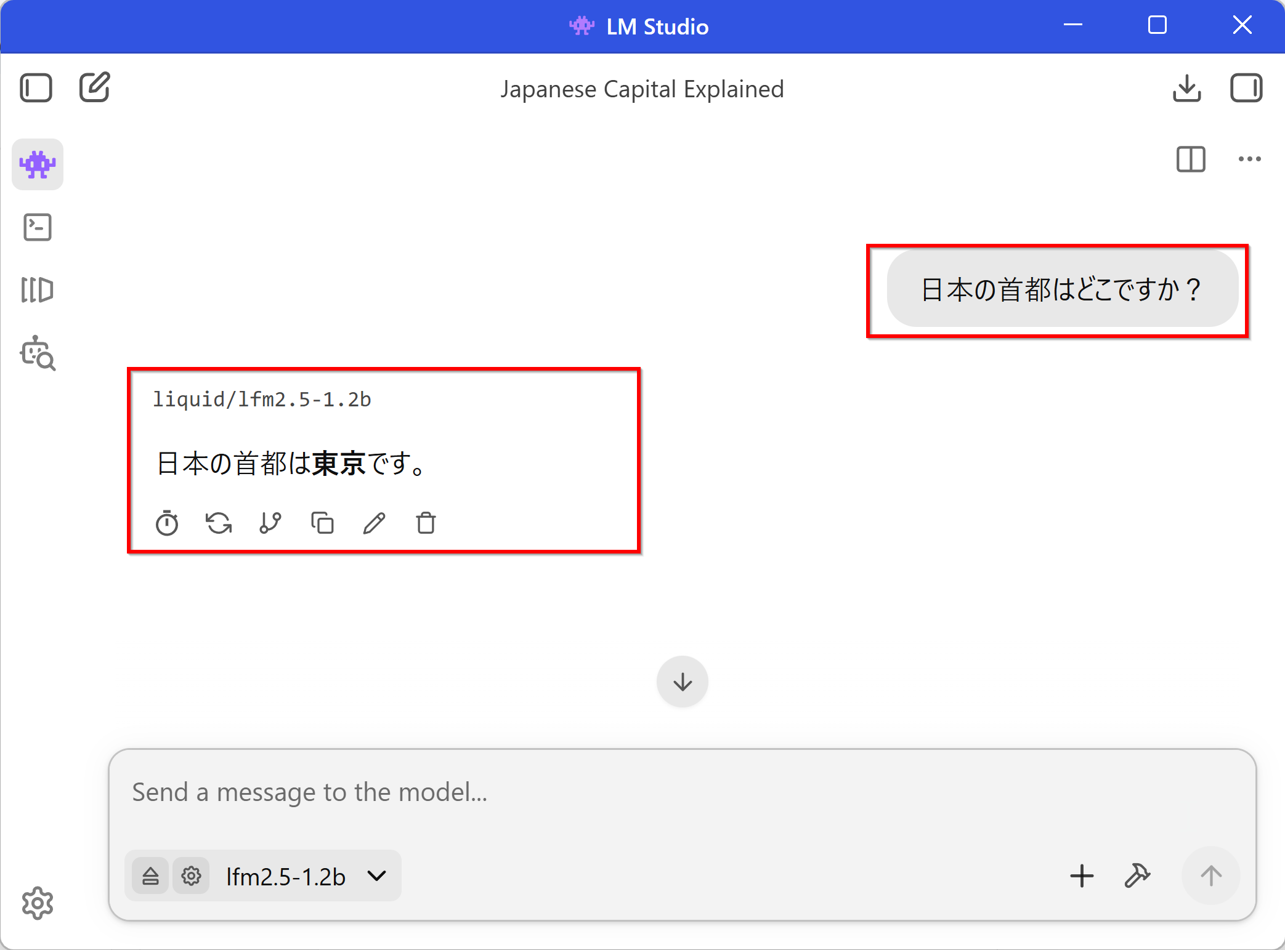Click the scroll-to-bottom arrow button

pos(682,682)
